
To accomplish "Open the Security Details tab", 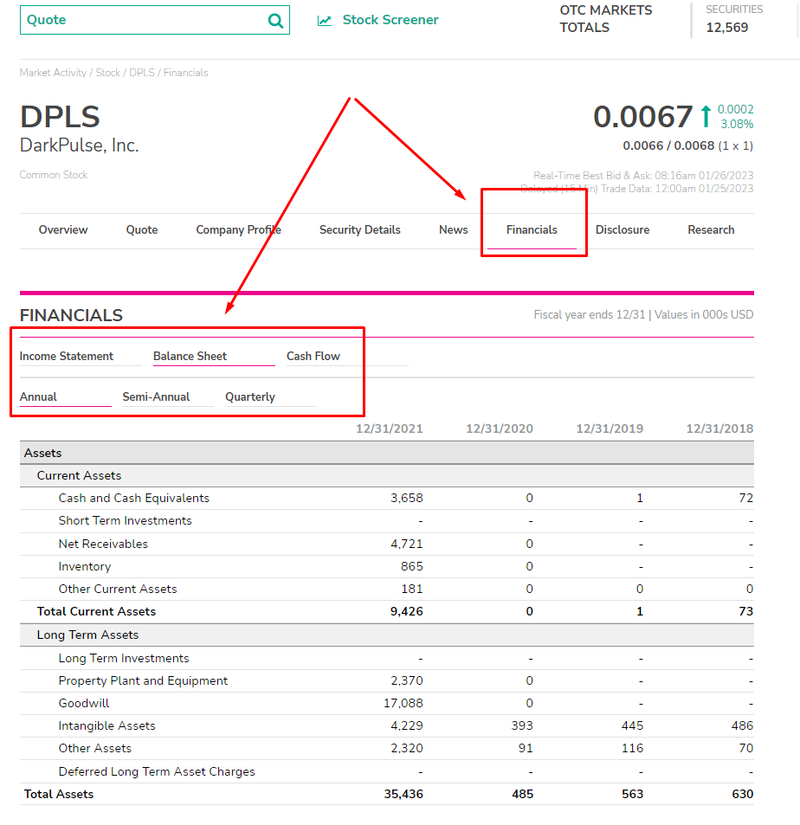I will pos(360,230).
